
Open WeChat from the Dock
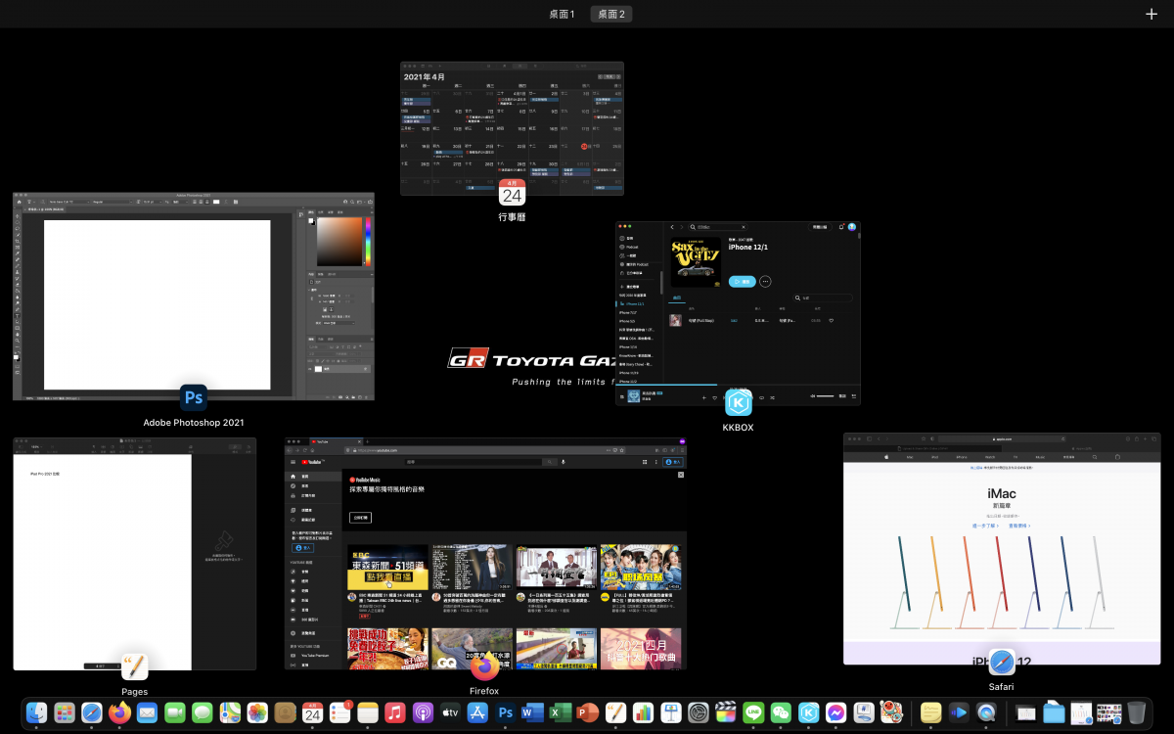pyautogui.click(x=781, y=713)
